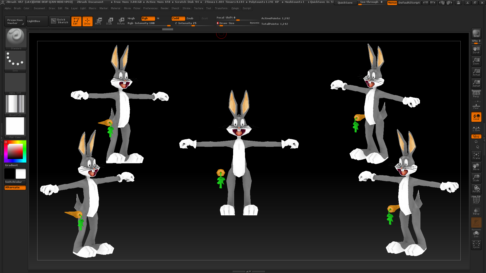The width and height of the screenshot is (486, 273).
Task: Open the Texture menu
Action: click(198, 8)
